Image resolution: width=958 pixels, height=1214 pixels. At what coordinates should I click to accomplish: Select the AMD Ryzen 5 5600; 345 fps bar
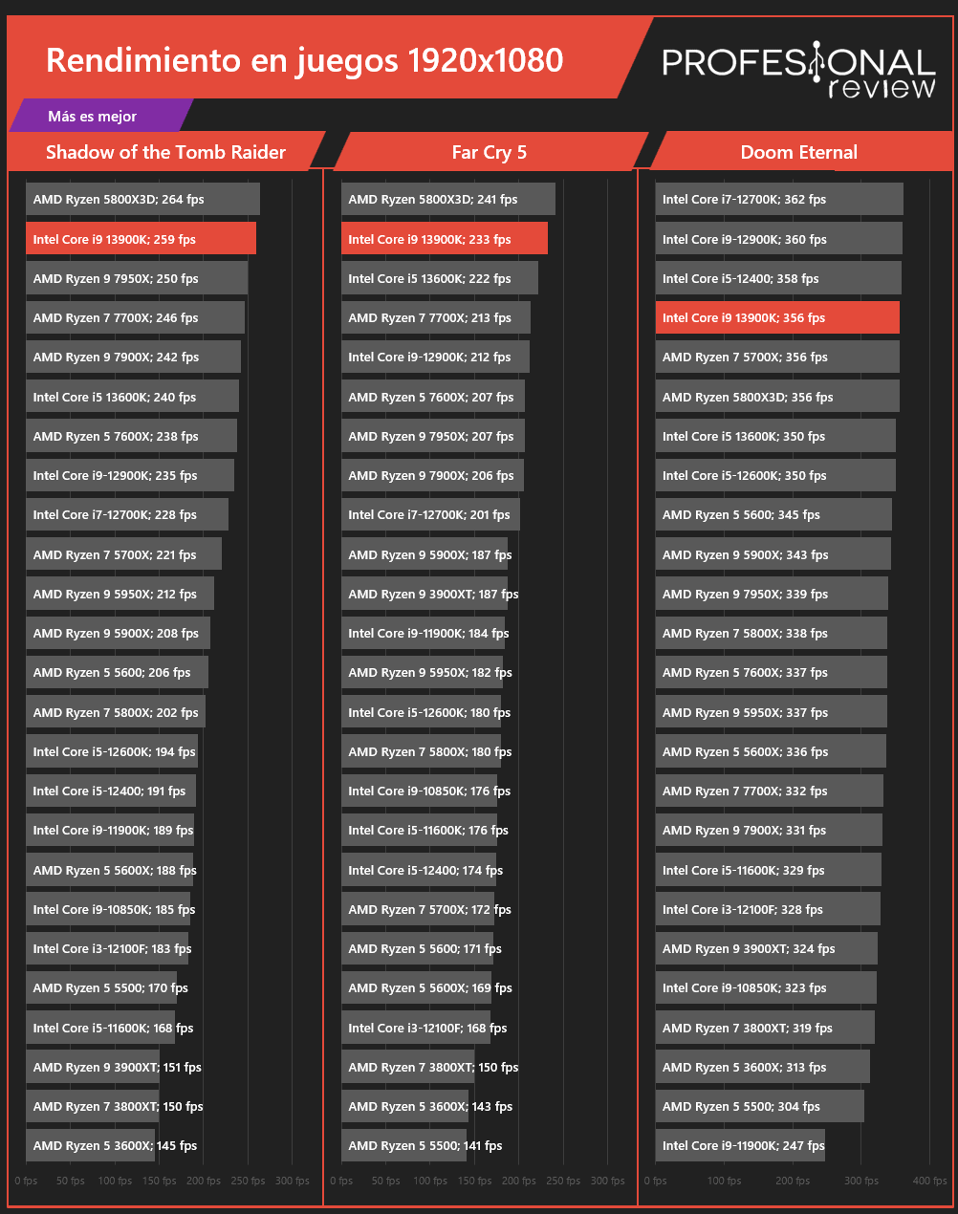pos(773,514)
